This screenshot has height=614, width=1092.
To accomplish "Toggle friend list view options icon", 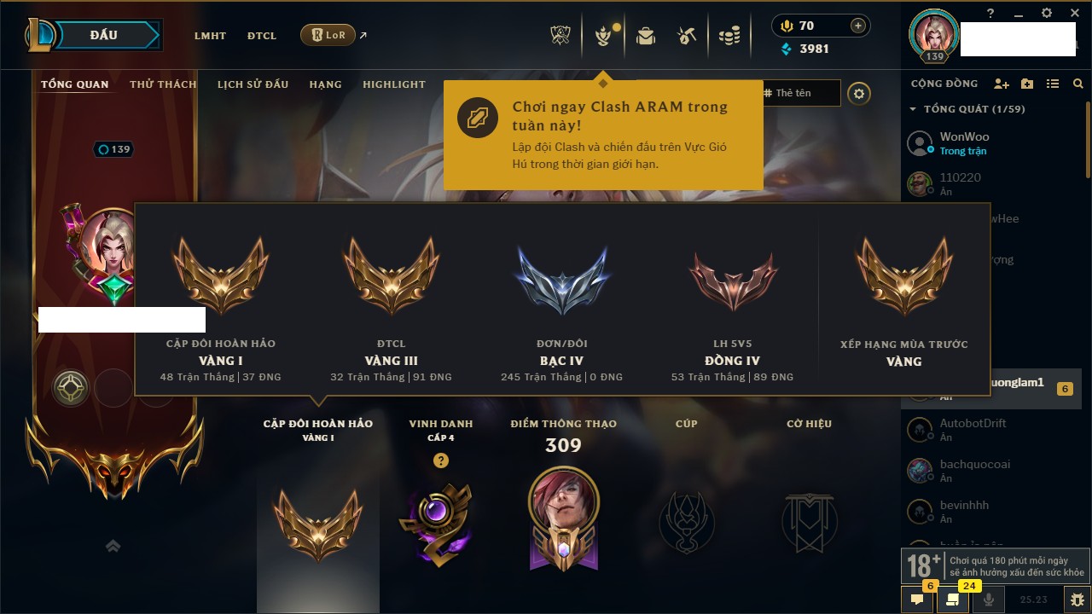I will click(x=1053, y=84).
